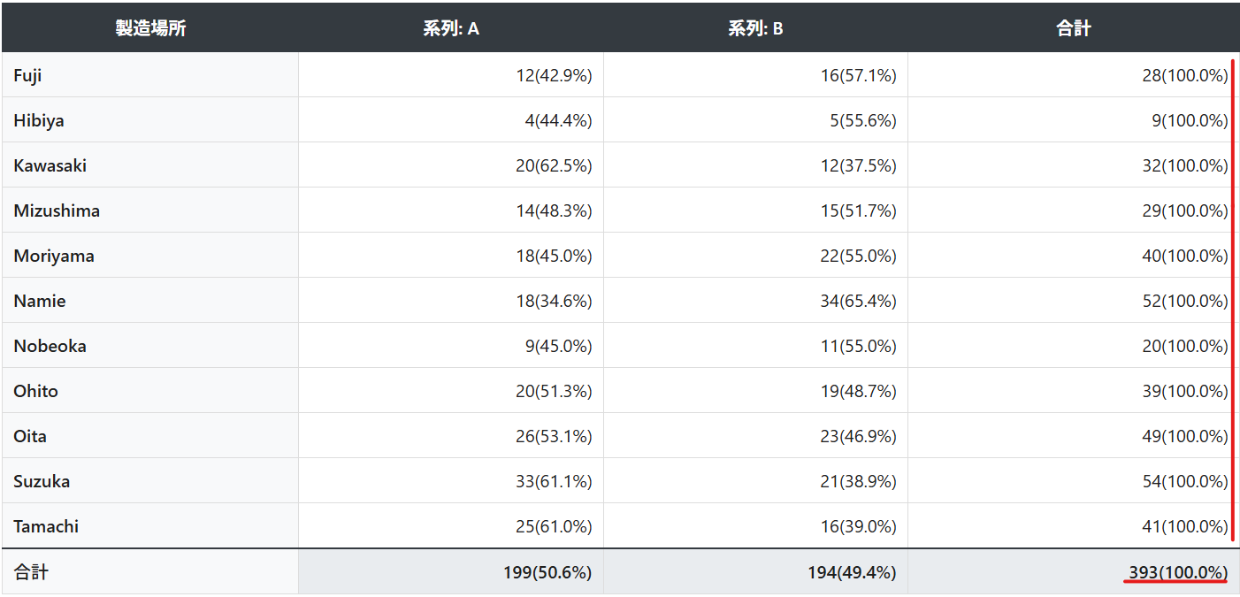Click the 合計 column header

click(1073, 28)
